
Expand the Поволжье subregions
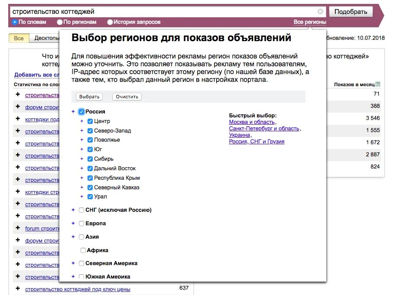point(82,139)
